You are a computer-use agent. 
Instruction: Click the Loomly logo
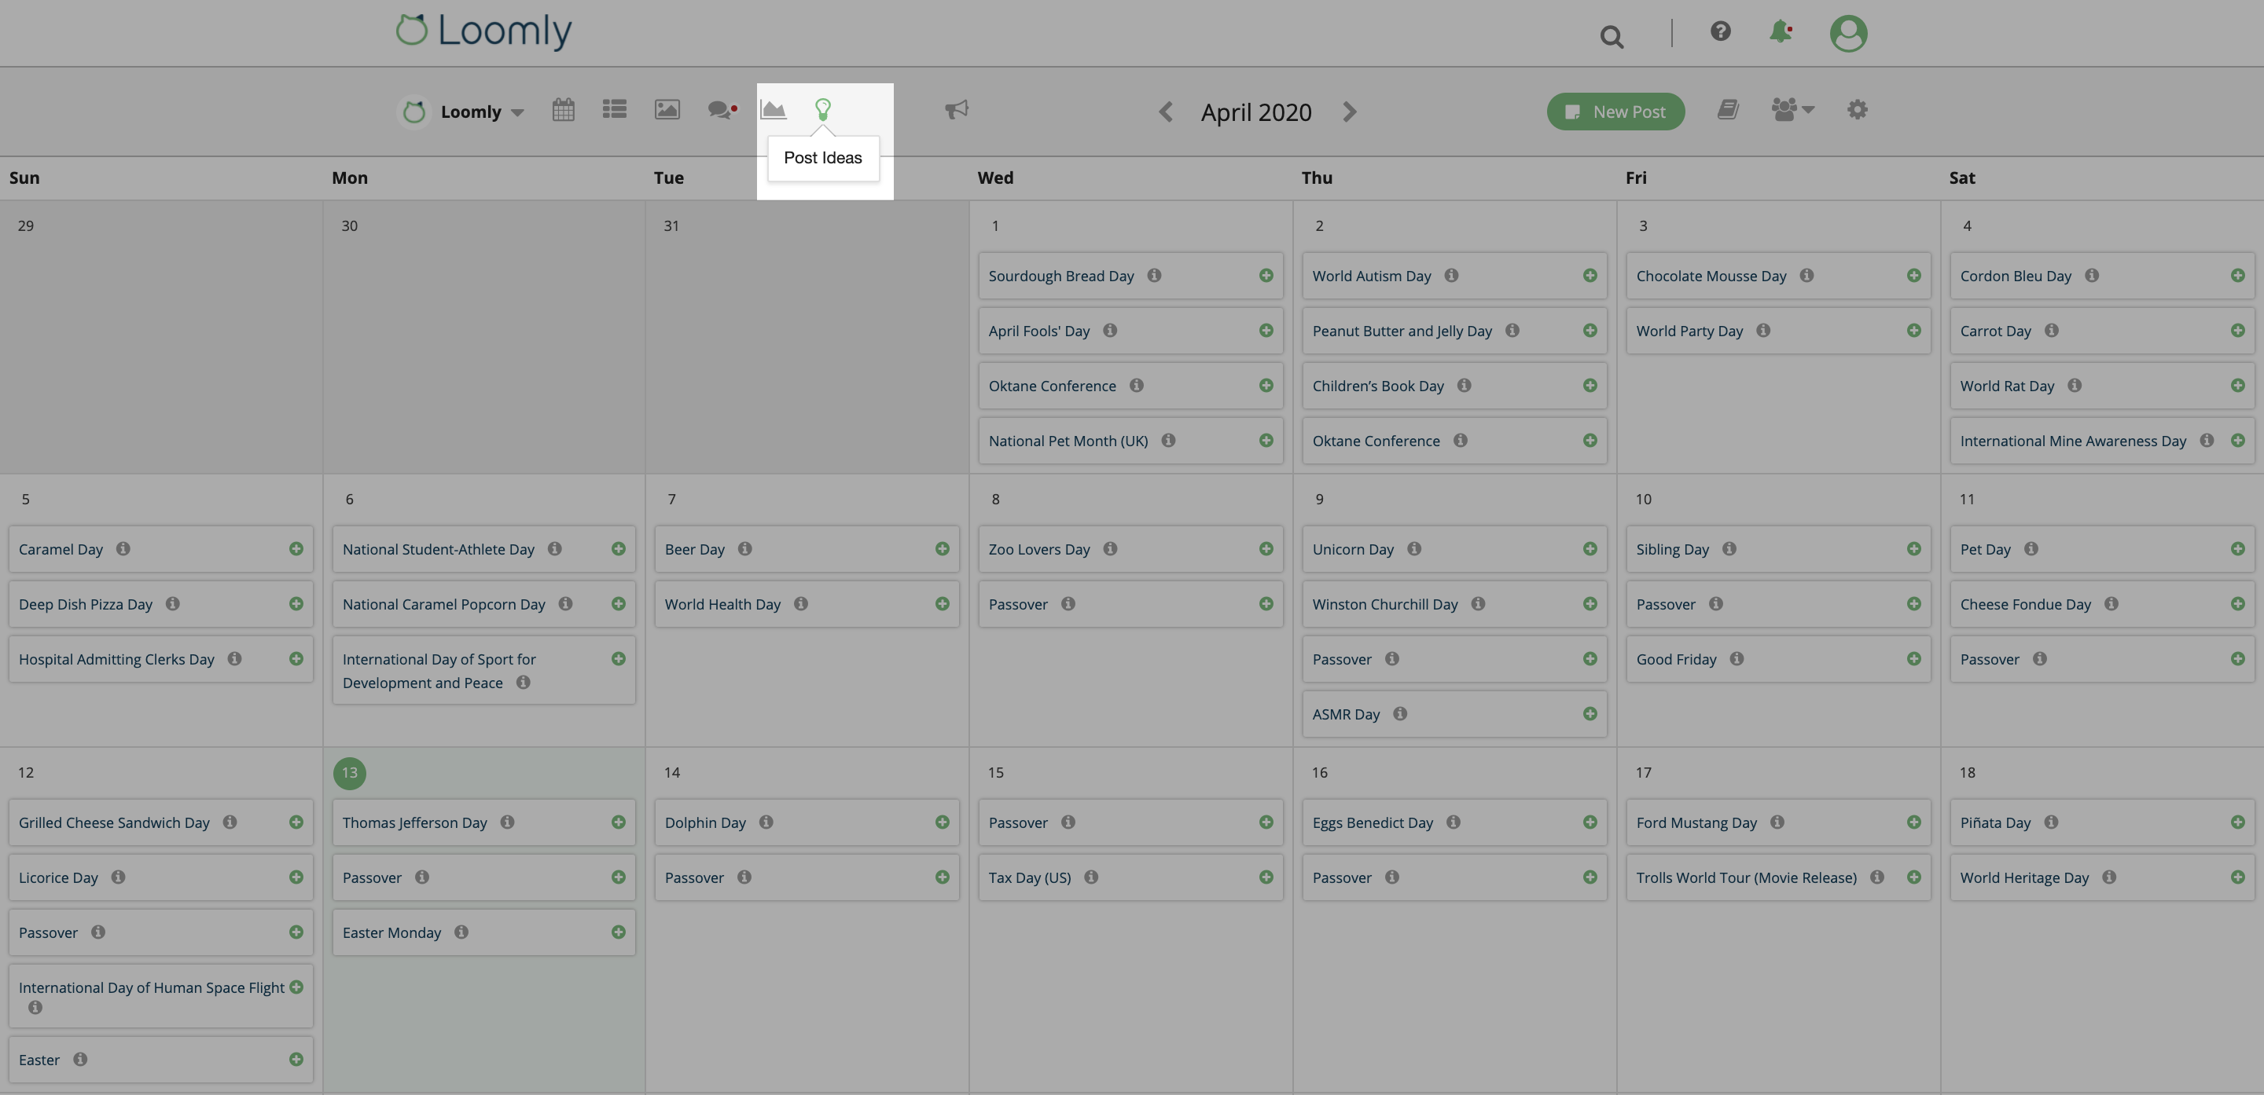click(x=483, y=31)
